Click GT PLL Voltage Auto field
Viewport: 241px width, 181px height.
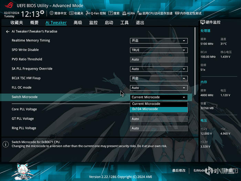[159, 119]
